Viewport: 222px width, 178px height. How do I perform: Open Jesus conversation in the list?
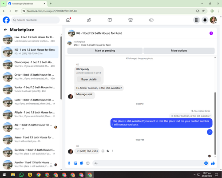click(x=30, y=140)
